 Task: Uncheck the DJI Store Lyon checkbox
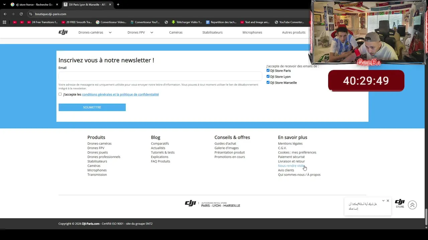coord(268,77)
